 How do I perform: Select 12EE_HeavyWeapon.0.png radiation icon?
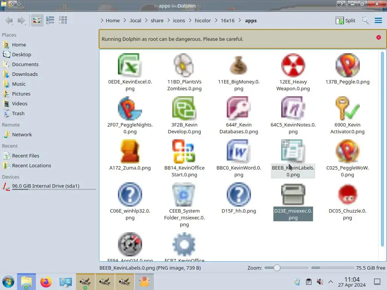coord(293,65)
